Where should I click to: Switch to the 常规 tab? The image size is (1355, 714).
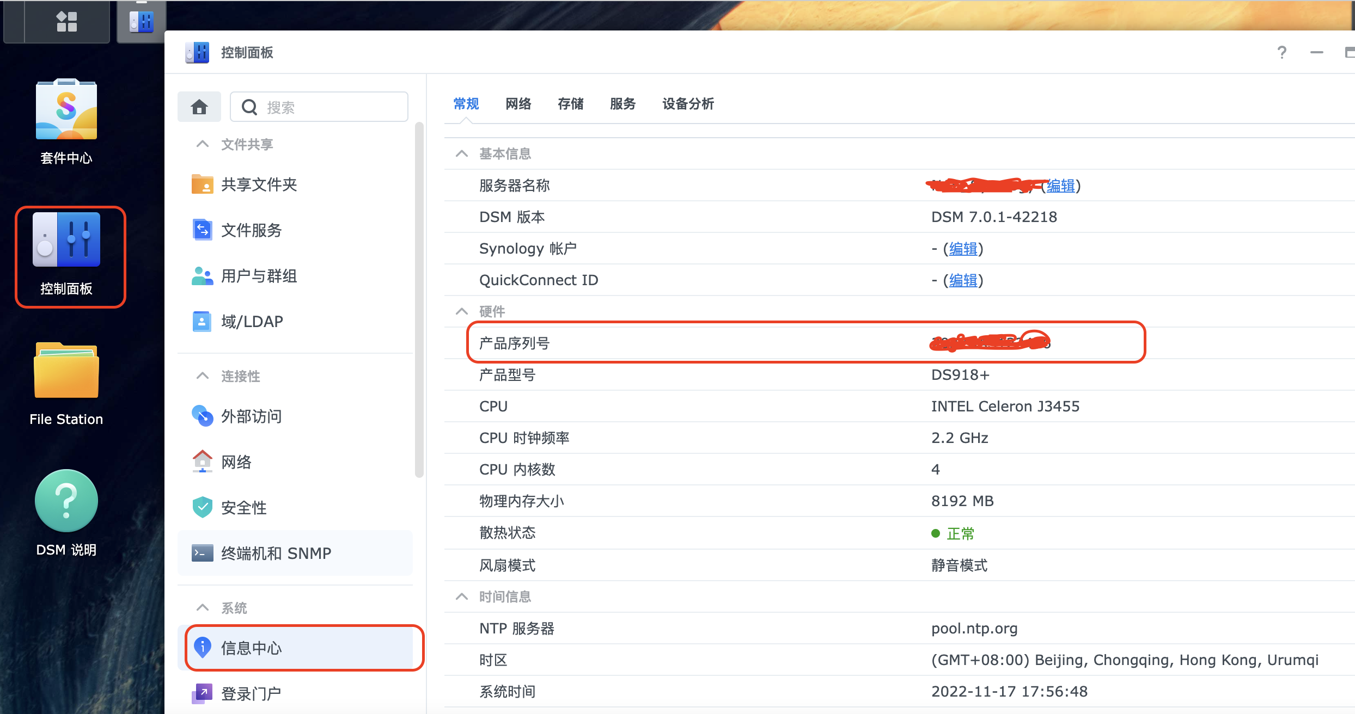coord(466,103)
